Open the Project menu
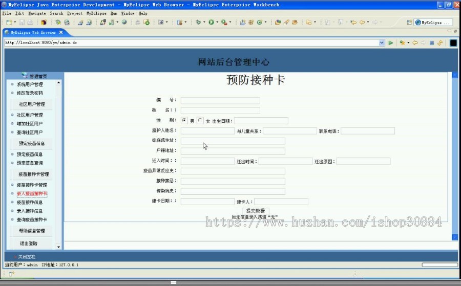 (75, 13)
